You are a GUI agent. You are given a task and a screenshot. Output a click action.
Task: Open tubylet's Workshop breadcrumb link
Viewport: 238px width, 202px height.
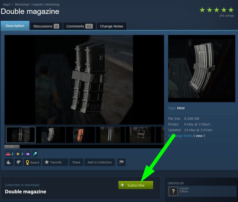(x=46, y=4)
